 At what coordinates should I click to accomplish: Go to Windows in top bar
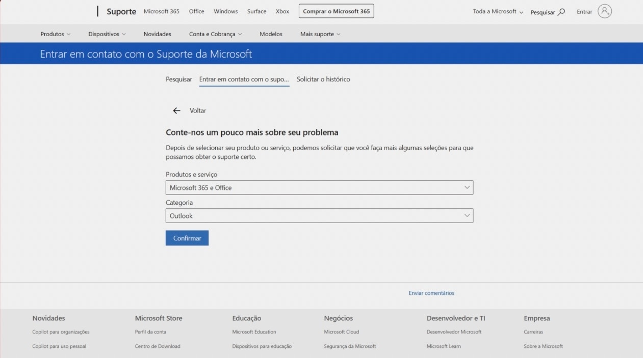tap(226, 11)
